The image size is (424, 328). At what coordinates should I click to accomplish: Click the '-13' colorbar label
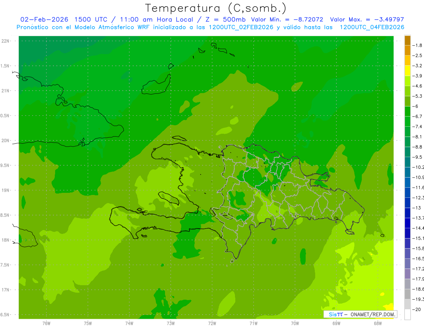pyautogui.click(x=416, y=208)
